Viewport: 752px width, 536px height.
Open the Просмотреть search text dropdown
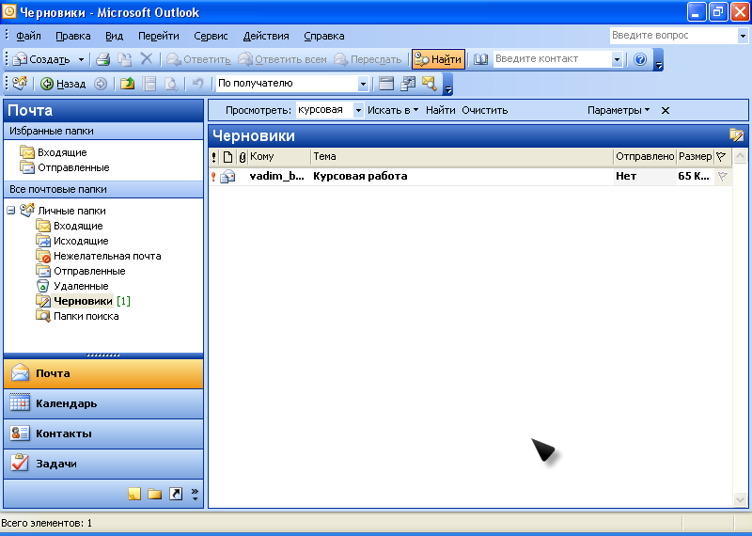pyautogui.click(x=358, y=110)
